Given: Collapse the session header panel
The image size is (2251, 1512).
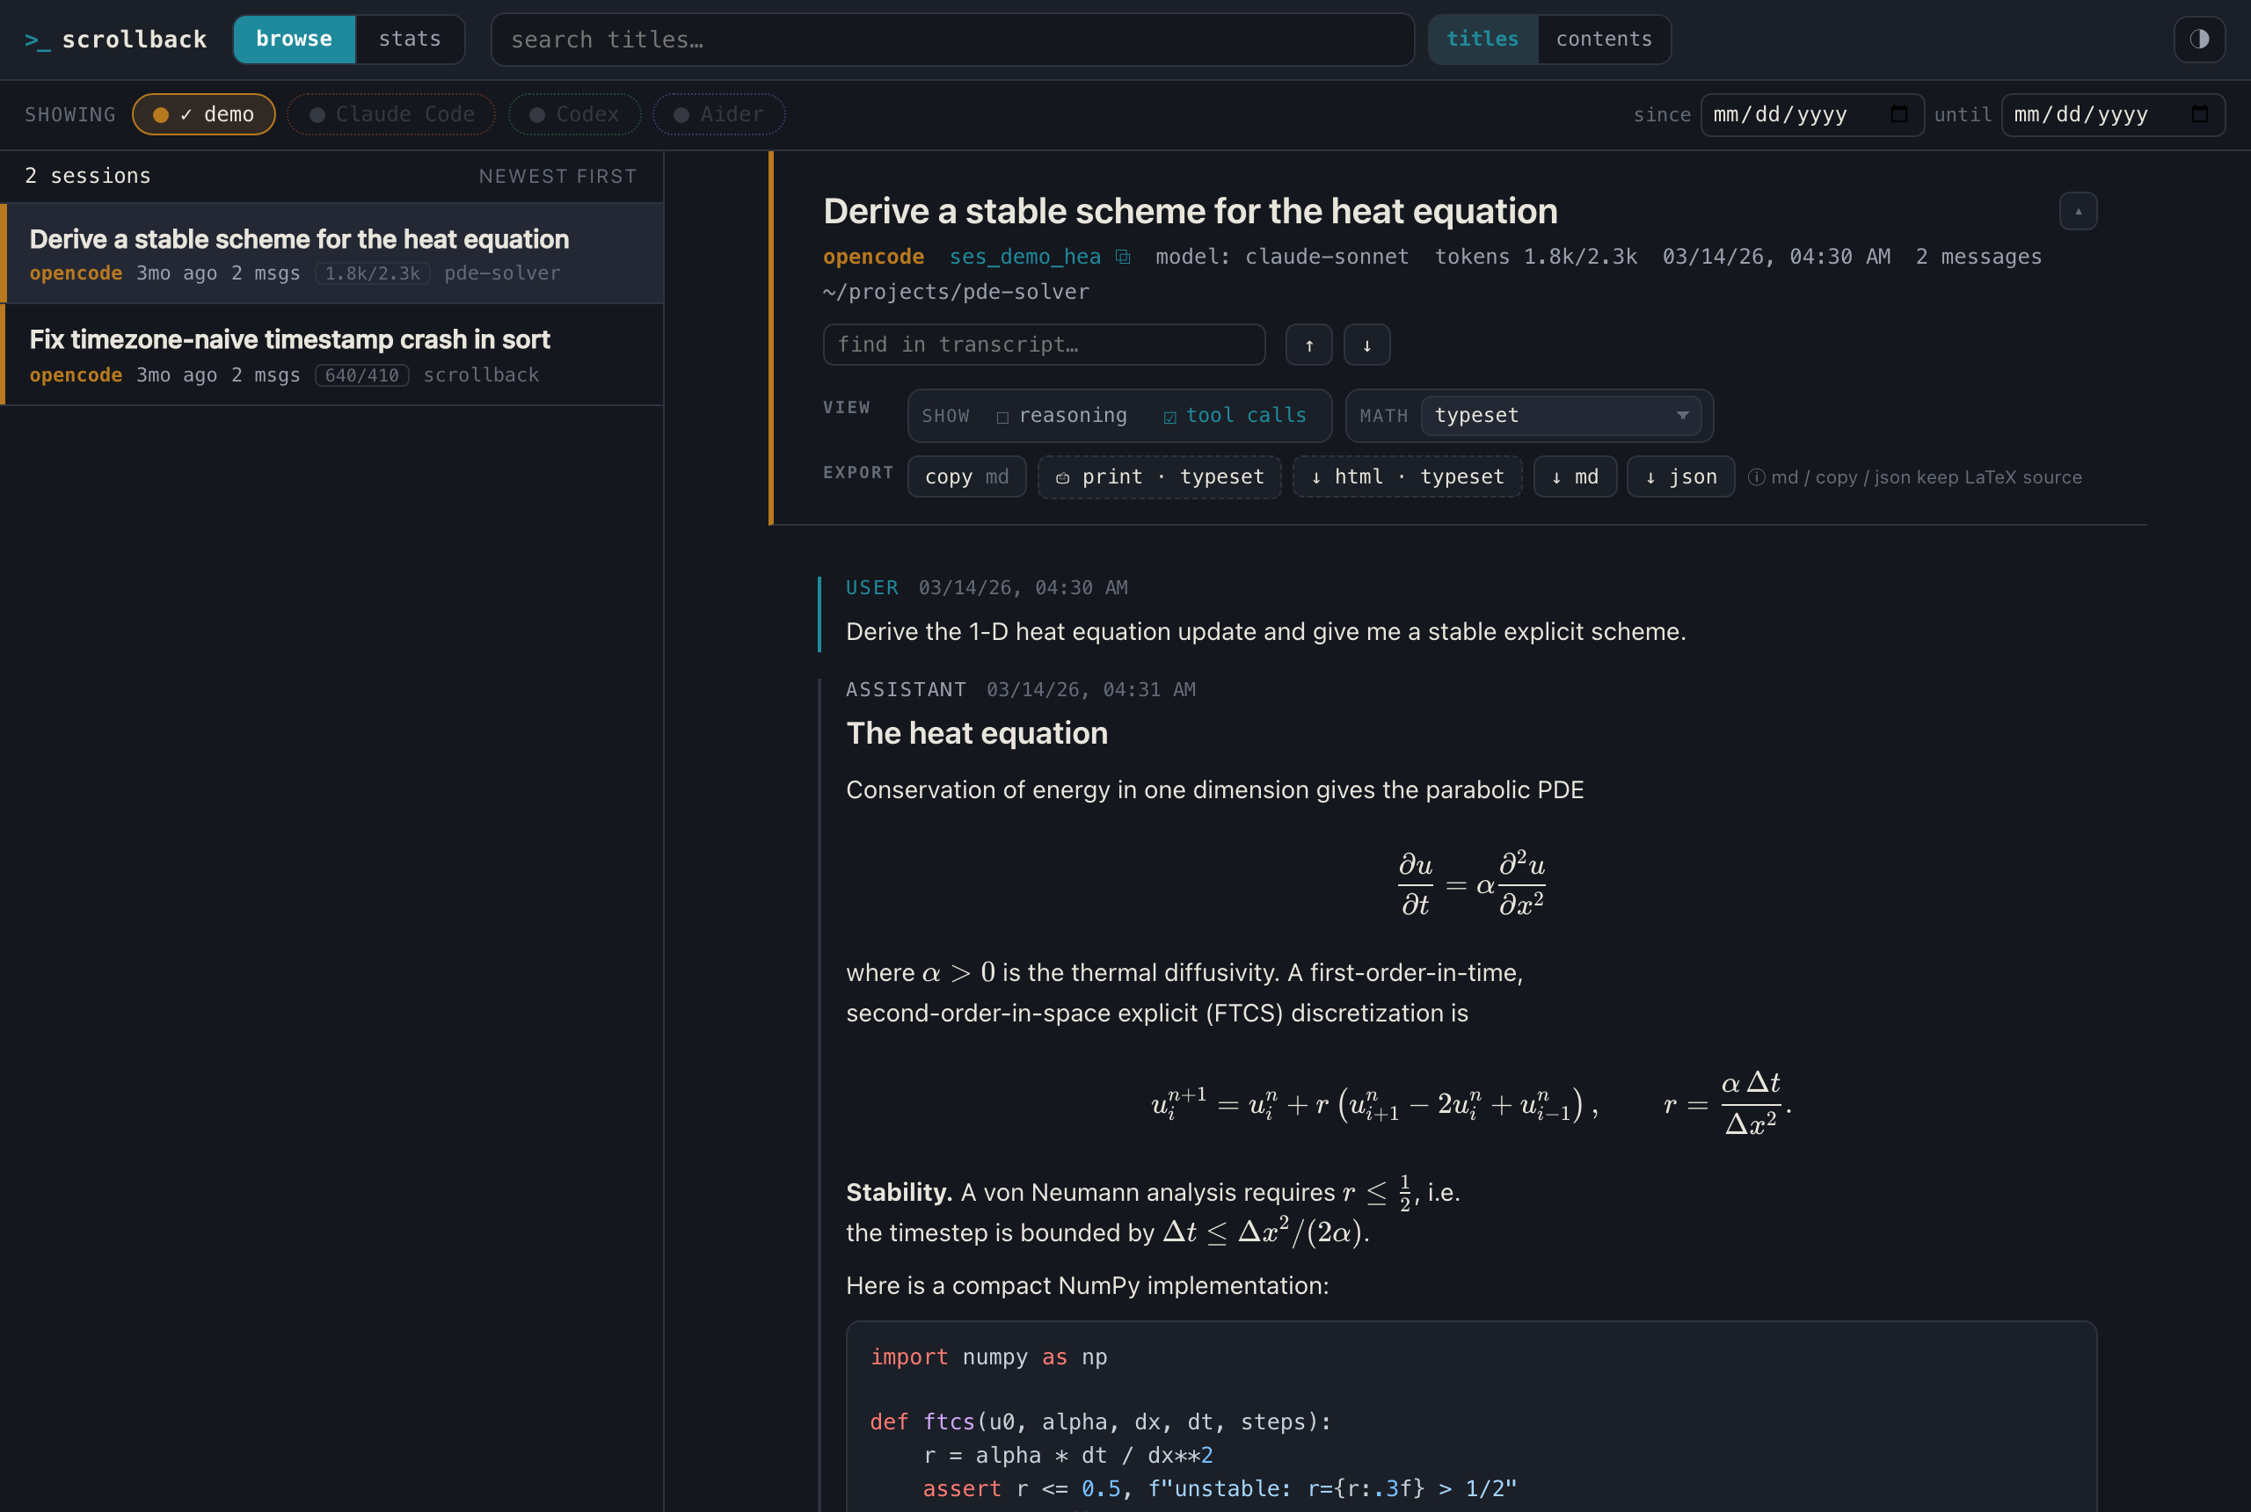Looking at the screenshot, I should point(2079,211).
